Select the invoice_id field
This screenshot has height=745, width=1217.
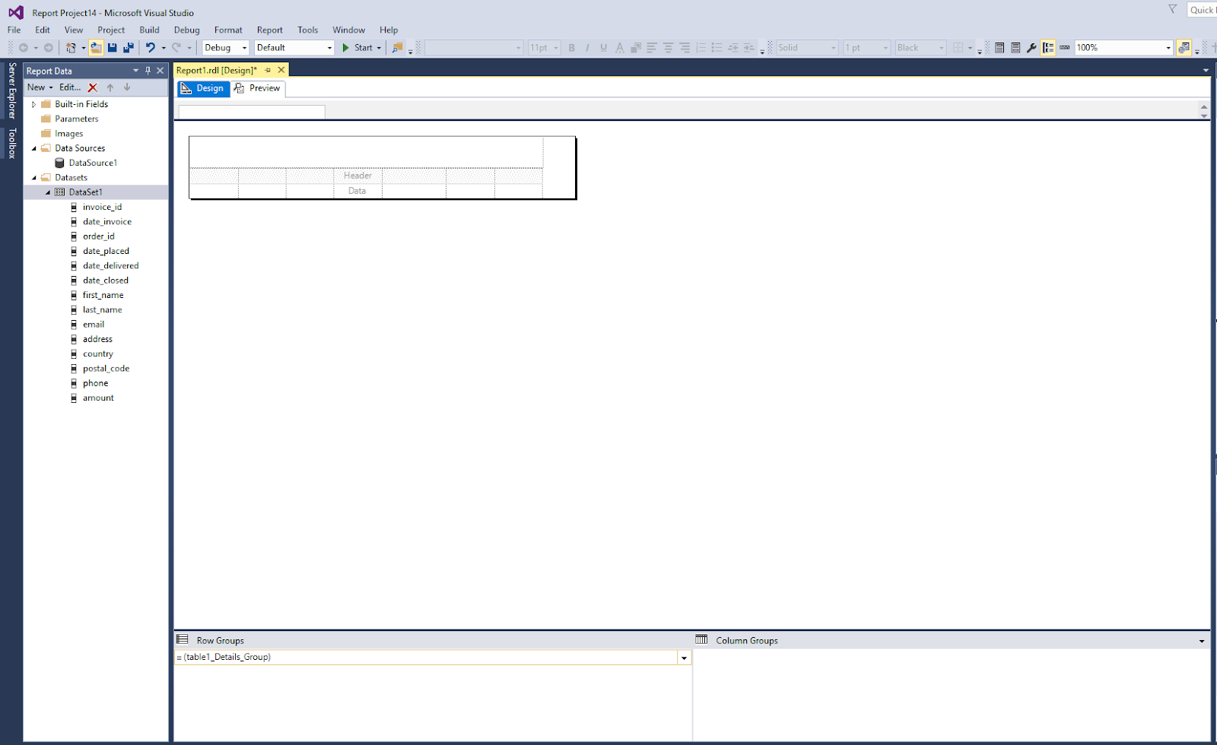tap(102, 207)
